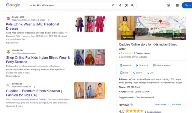Open quick settings gear icon
This screenshot has width=192, height=113.
point(168,5)
